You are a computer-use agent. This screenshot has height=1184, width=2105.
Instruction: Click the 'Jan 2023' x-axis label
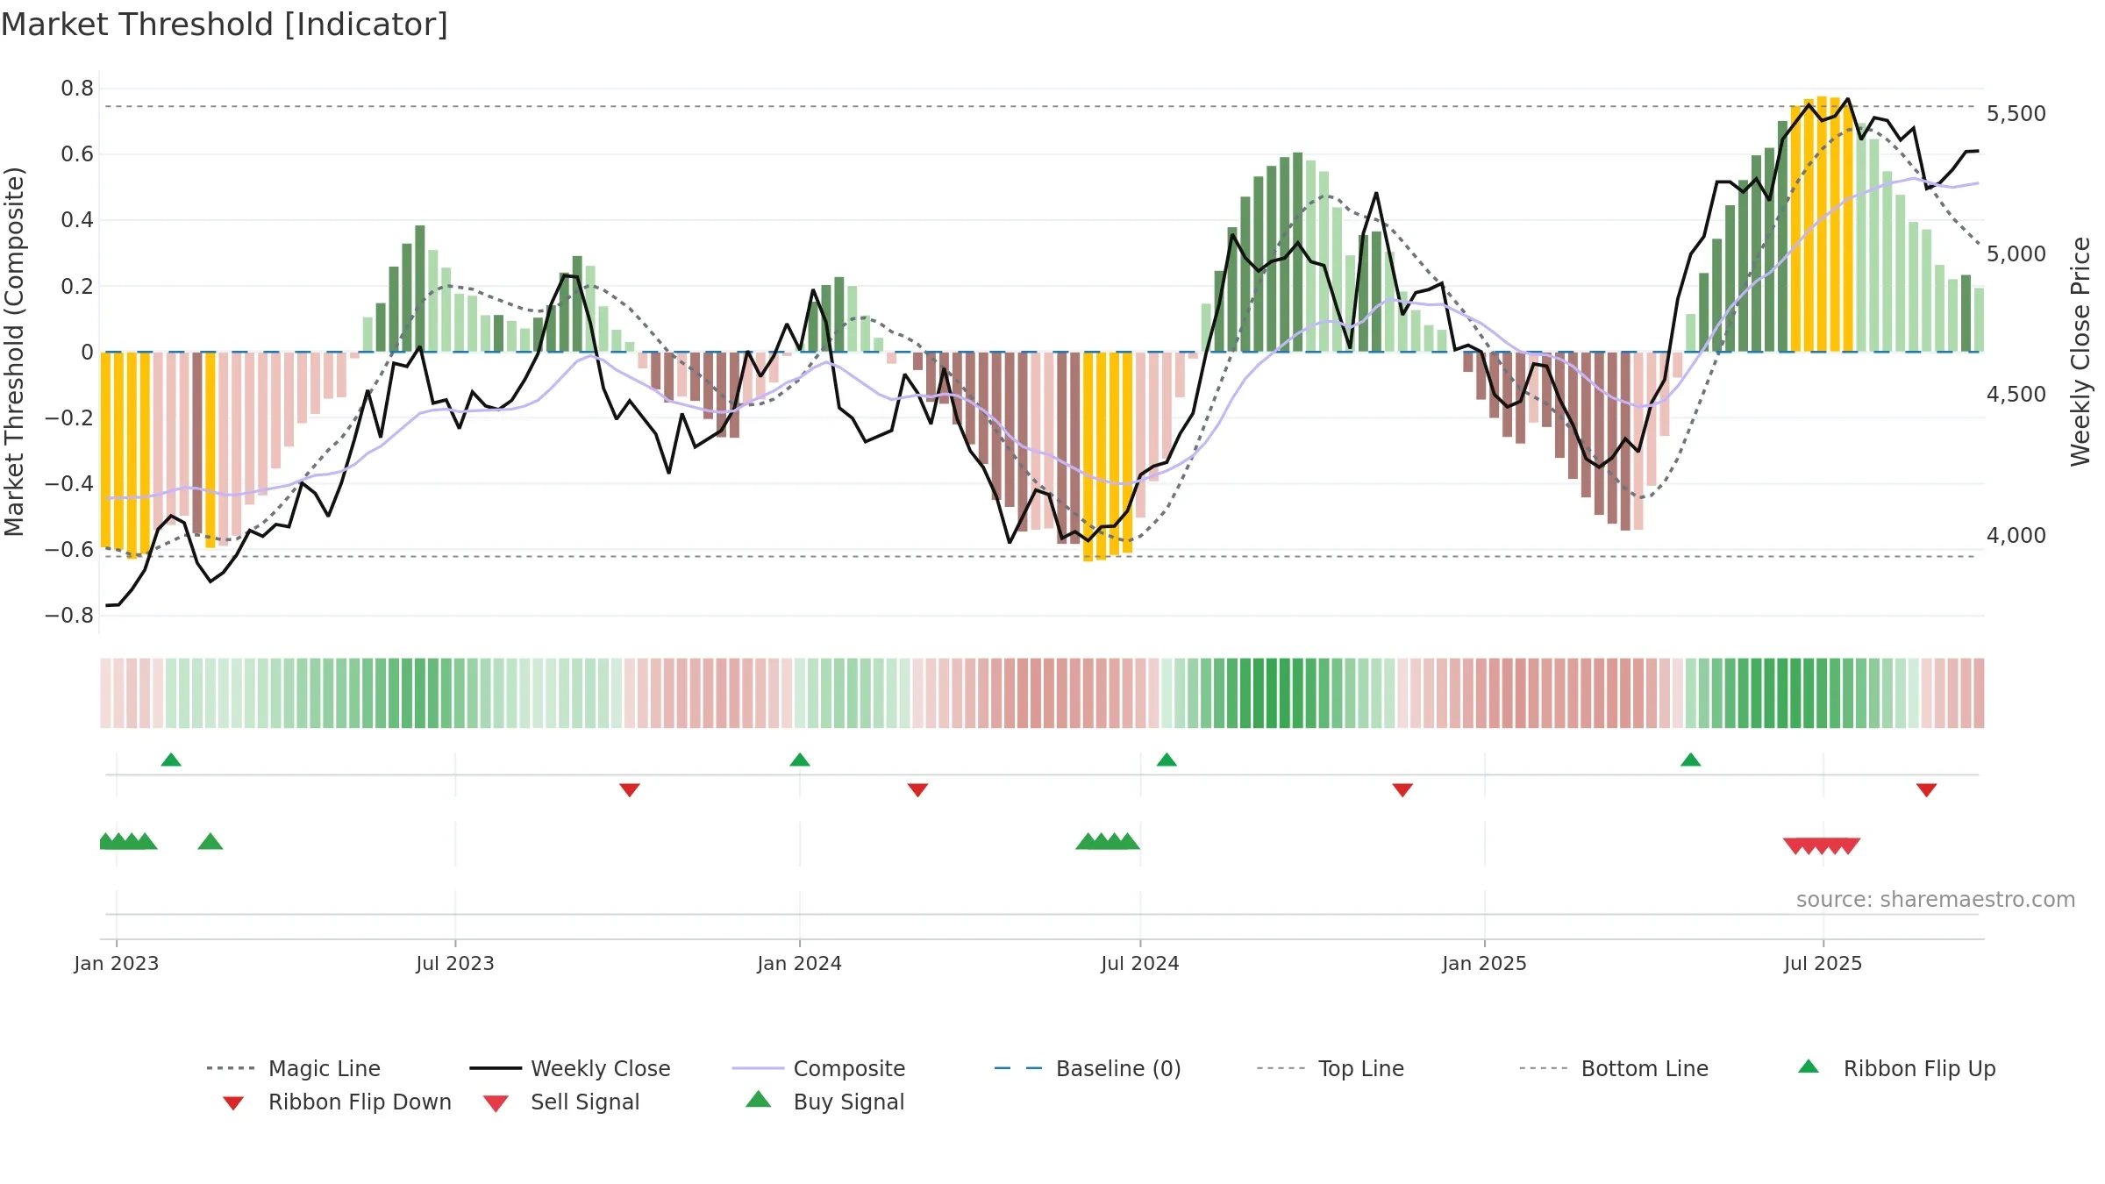tap(117, 964)
